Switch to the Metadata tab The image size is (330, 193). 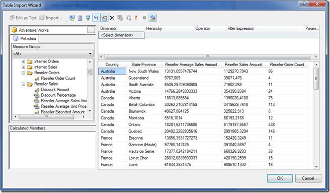coord(25,39)
